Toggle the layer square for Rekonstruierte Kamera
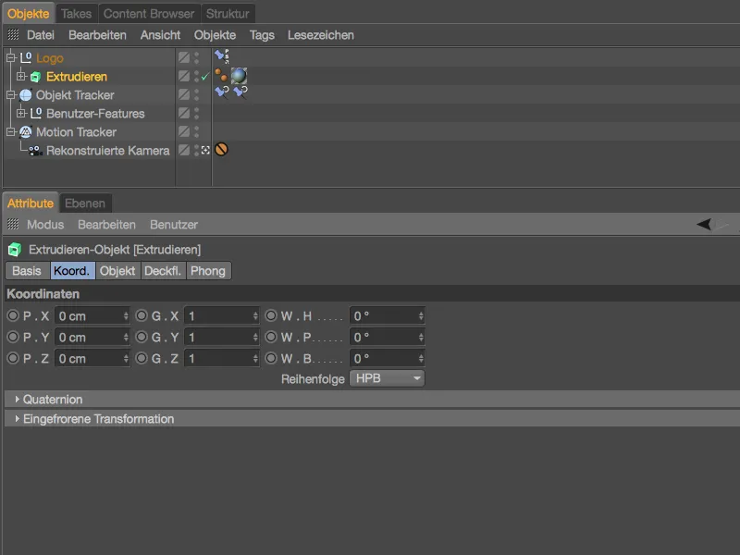Viewport: 740px width, 555px height. click(x=184, y=150)
